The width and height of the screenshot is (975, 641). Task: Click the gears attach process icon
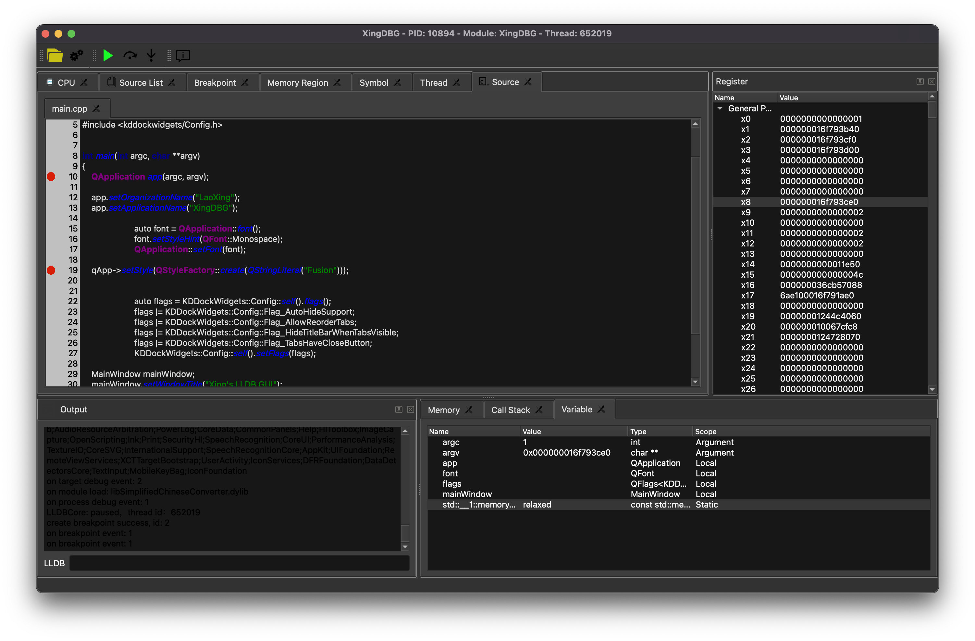76,55
